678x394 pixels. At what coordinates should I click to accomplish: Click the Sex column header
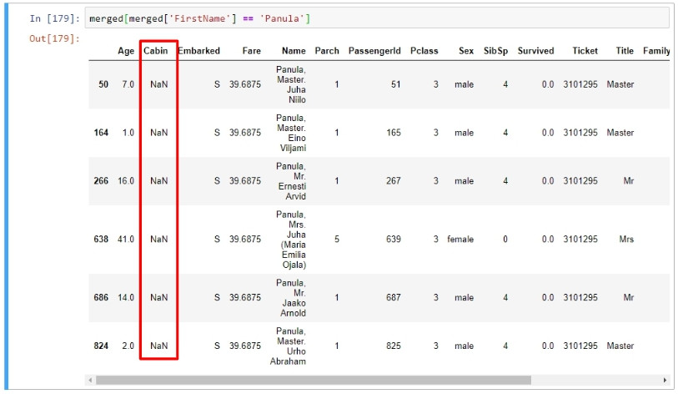[x=466, y=51]
